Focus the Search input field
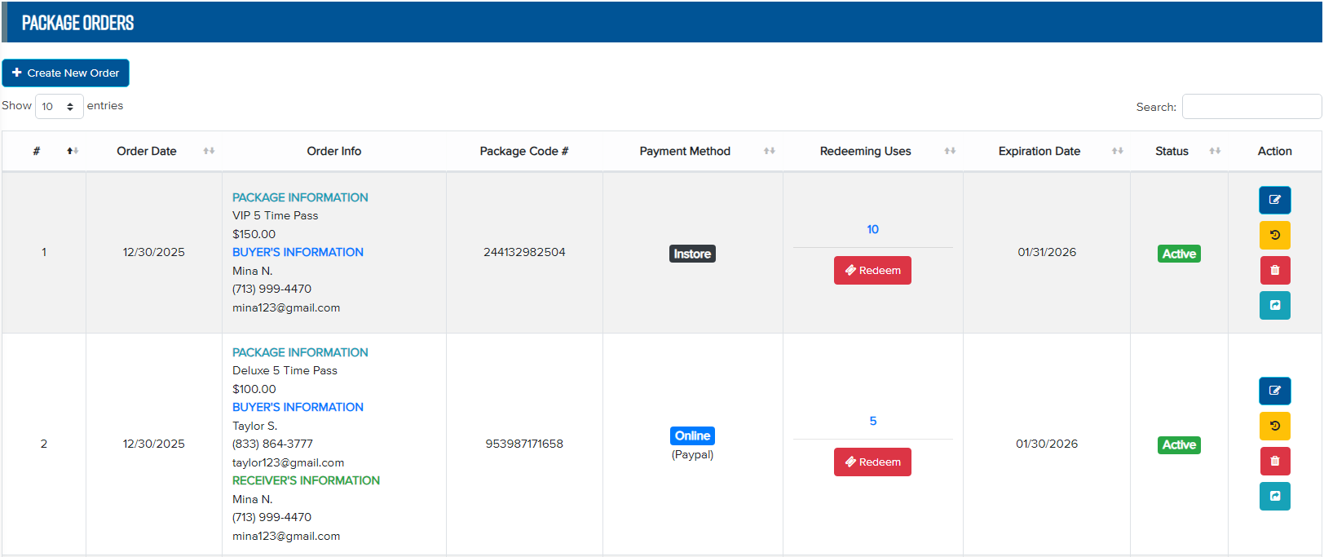 [x=1251, y=107]
